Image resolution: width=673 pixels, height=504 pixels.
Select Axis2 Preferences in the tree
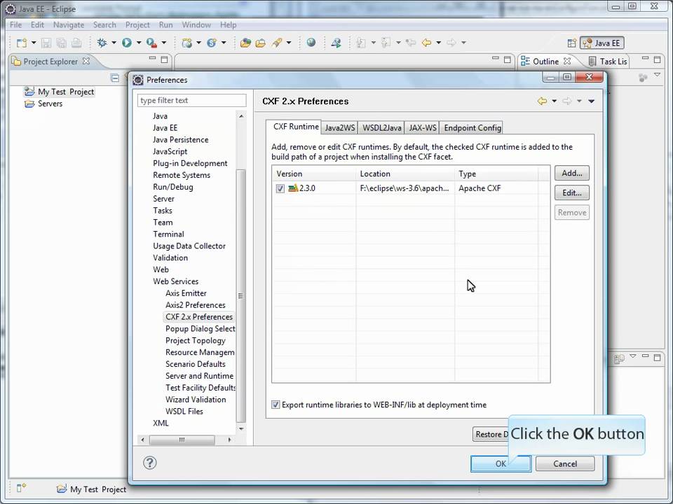coord(196,305)
